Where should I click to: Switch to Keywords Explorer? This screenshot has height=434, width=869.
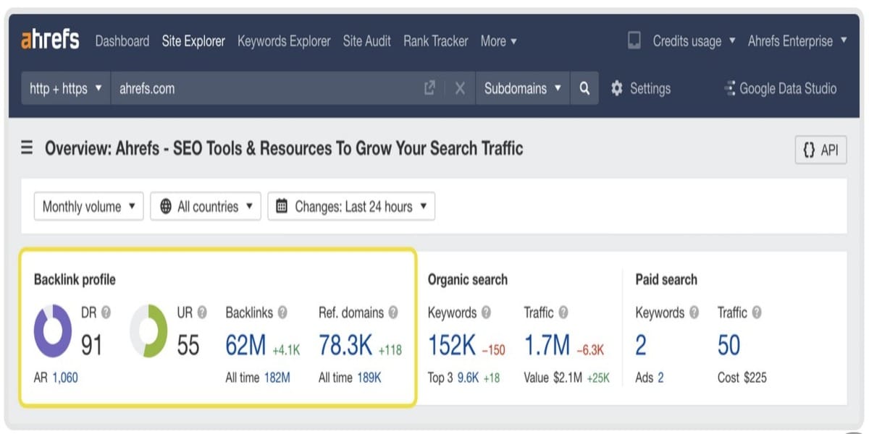tap(283, 41)
